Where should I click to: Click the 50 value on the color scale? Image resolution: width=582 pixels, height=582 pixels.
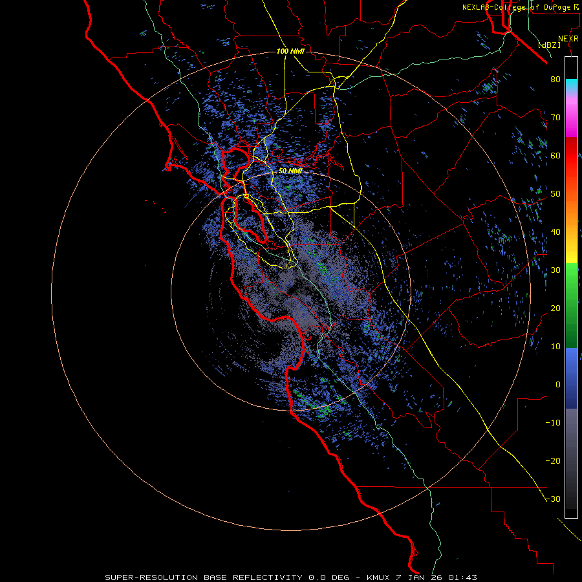coord(555,194)
